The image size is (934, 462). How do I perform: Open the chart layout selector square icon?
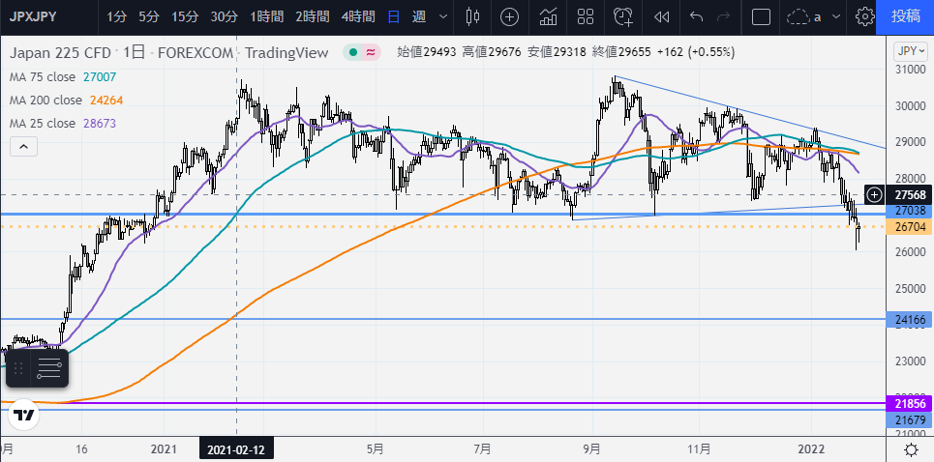[761, 16]
